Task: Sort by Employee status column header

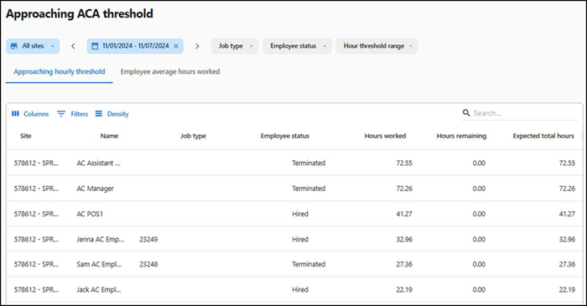Action: coord(285,136)
